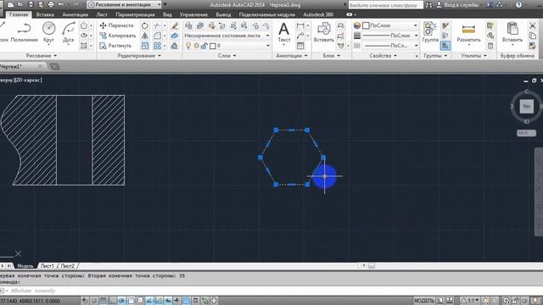
Task: Expand the Редактирование panel
Action: click(x=139, y=56)
